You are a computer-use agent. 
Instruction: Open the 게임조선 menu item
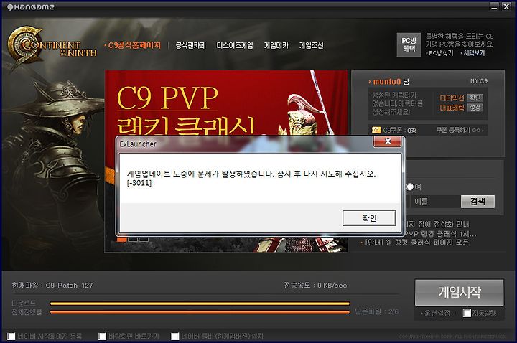tap(311, 45)
